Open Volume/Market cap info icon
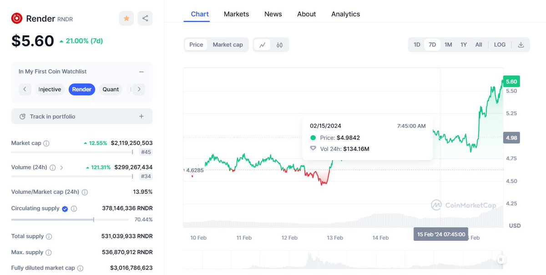 (85, 192)
